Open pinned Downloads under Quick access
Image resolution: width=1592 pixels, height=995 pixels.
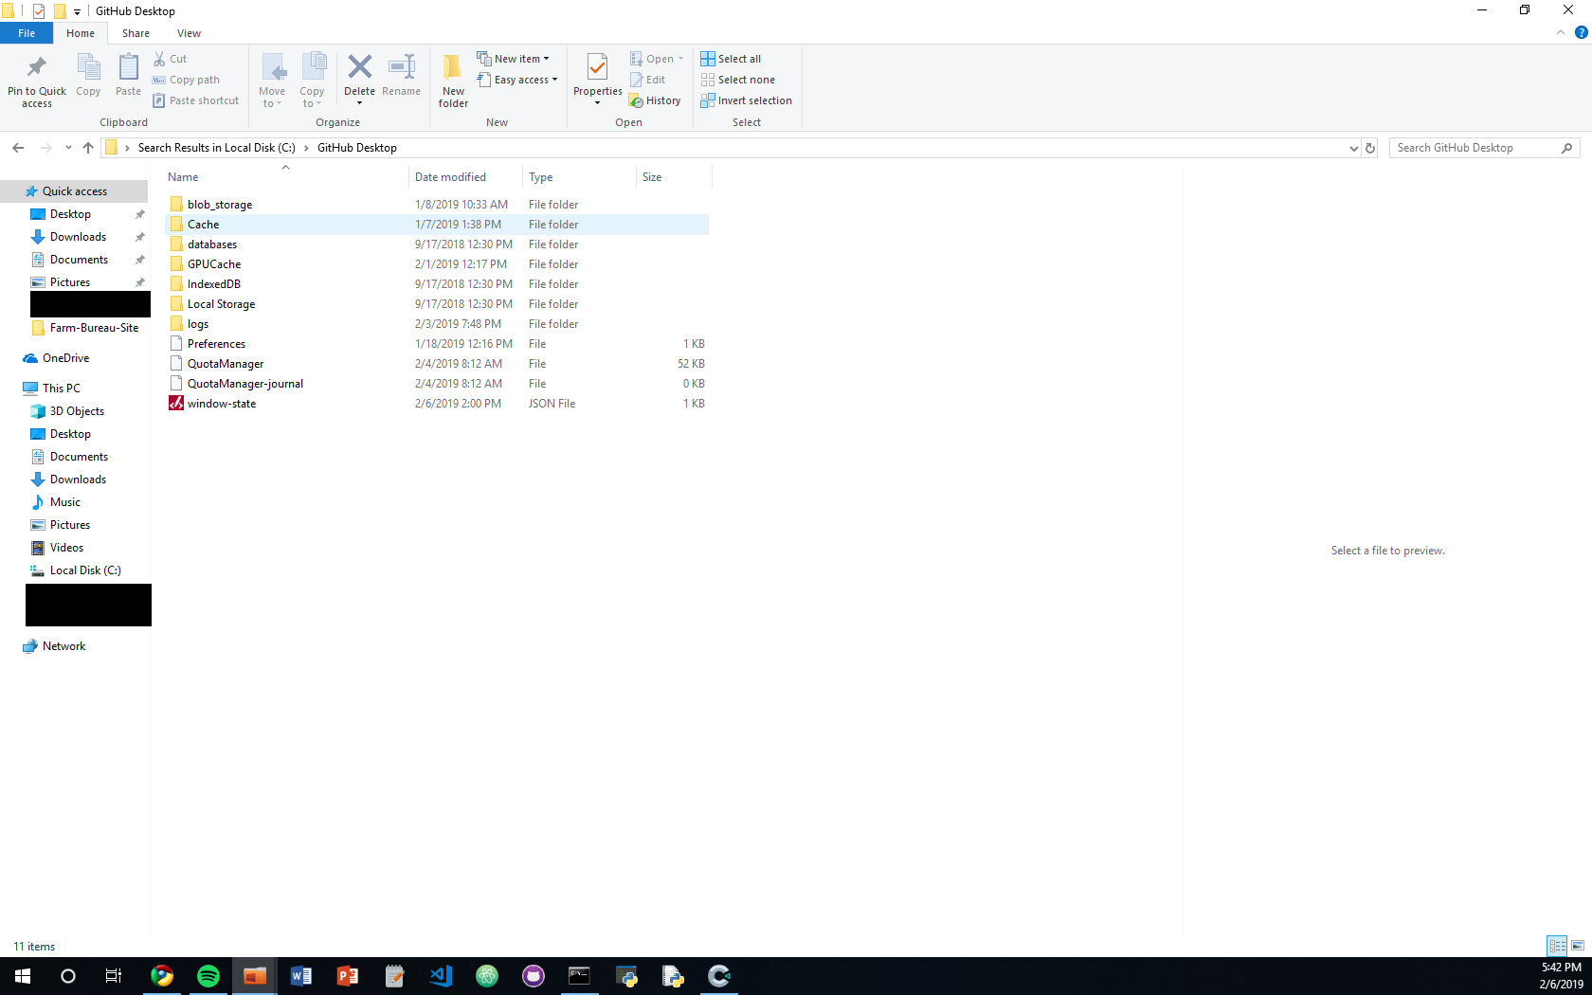[x=78, y=237]
